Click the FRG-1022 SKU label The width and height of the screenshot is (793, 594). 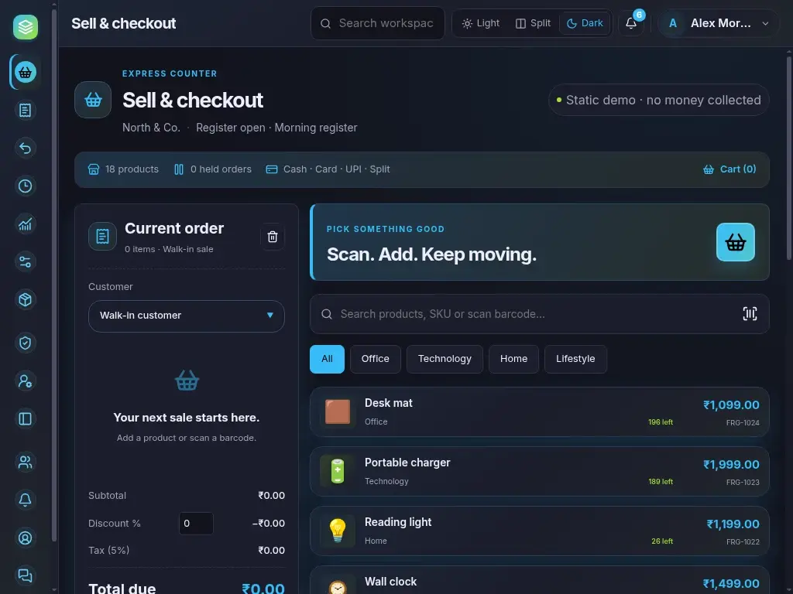(743, 541)
